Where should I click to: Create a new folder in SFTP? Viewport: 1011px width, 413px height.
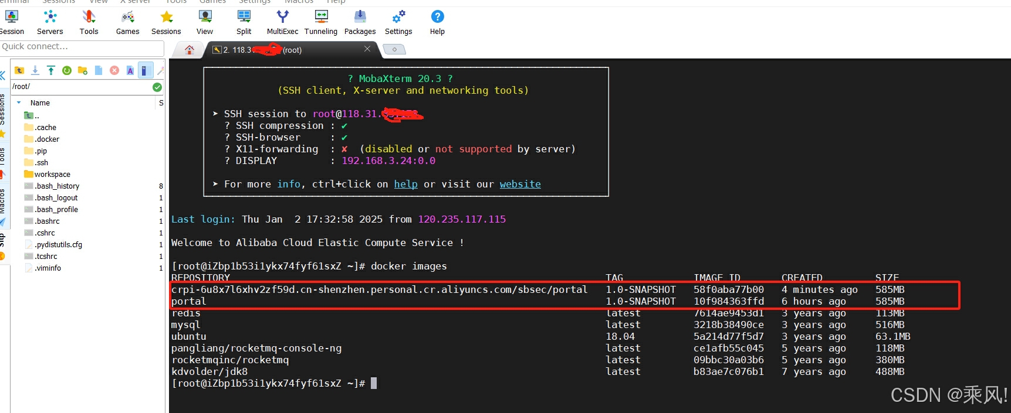click(x=83, y=70)
